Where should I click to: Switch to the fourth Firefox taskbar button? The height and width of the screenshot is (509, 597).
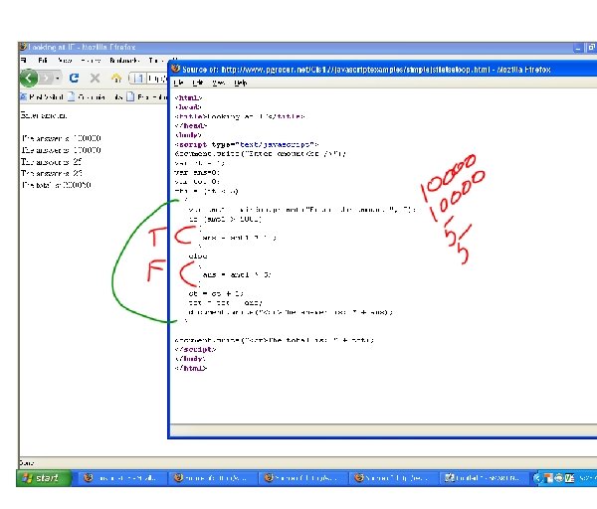point(394,478)
